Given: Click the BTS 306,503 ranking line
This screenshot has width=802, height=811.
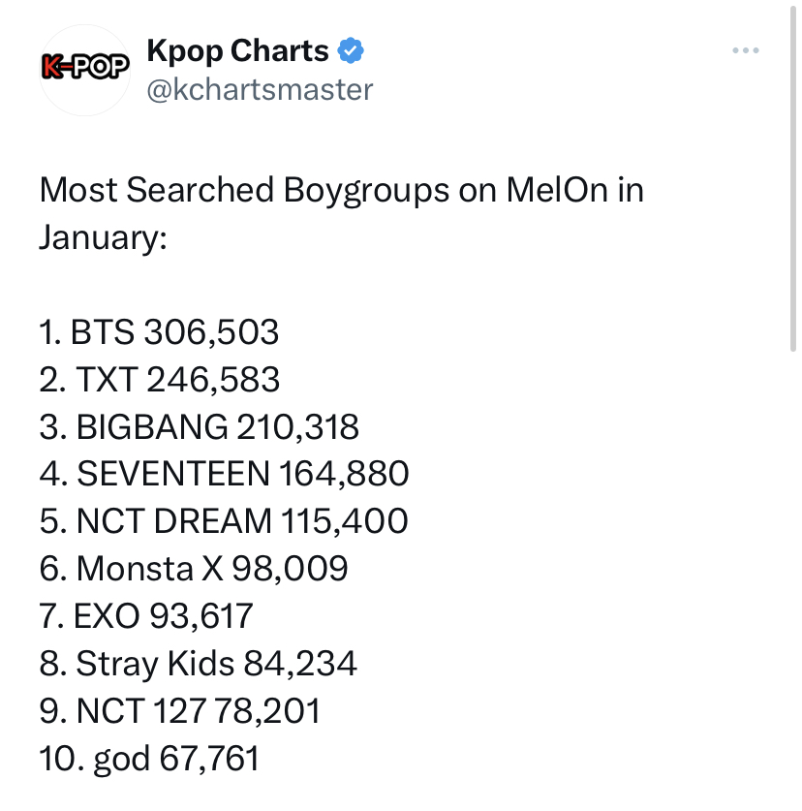Looking at the screenshot, I should pyautogui.click(x=159, y=331).
